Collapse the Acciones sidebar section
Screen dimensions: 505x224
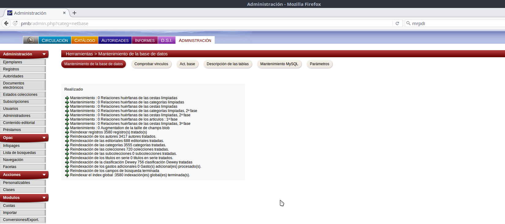tap(44, 175)
